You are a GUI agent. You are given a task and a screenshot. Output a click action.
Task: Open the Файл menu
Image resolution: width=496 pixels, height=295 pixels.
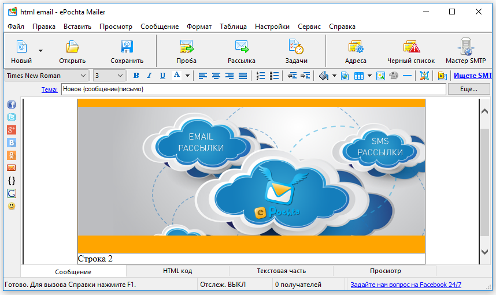tap(16, 27)
